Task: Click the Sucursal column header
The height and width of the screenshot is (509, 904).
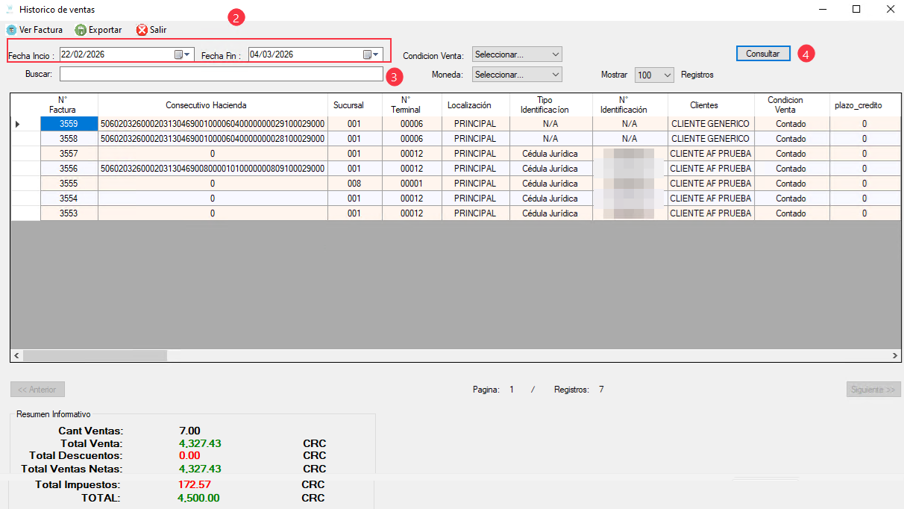Action: 348,105
